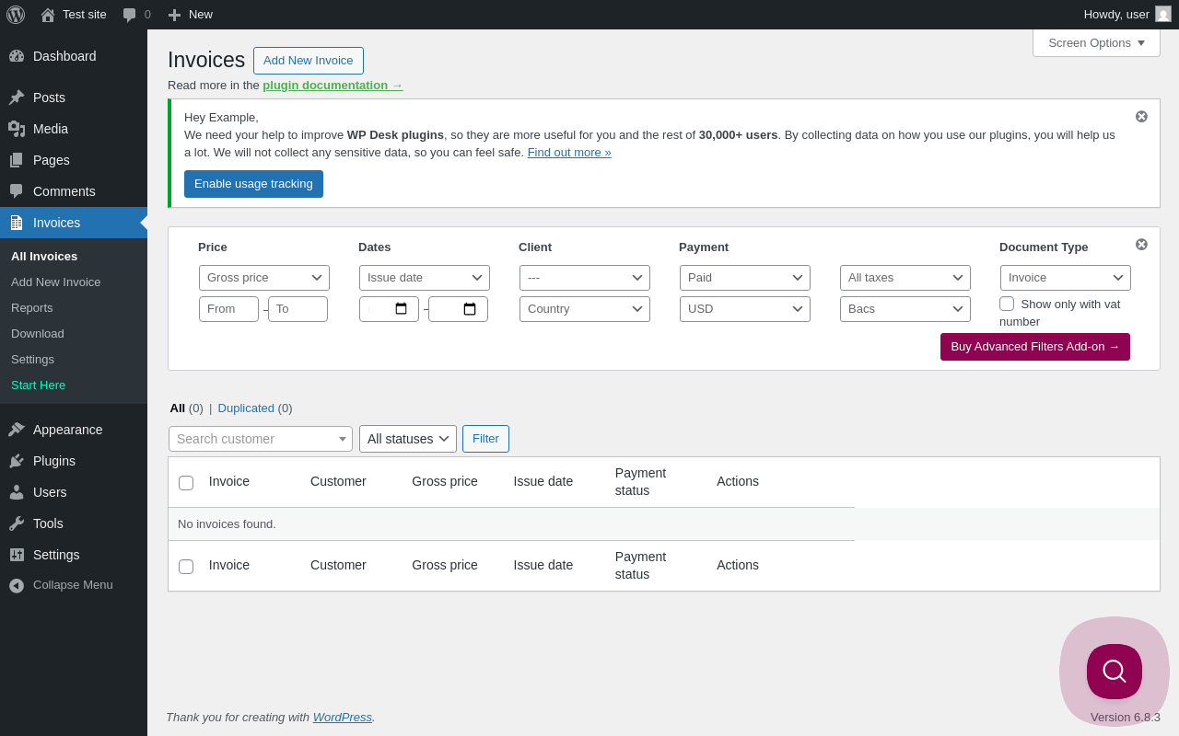Expand Screen Options panel
The image size is (1179, 736).
[1096, 42]
